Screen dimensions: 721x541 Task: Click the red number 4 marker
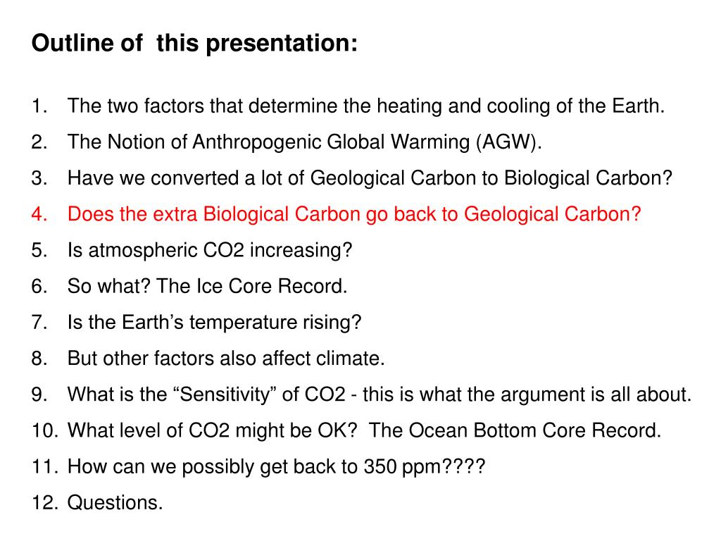(x=39, y=214)
